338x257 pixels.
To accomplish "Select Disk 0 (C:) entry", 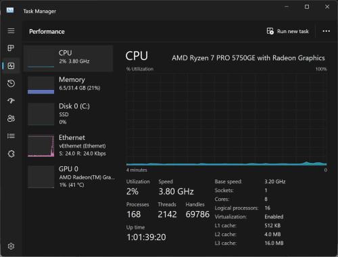I will 68,114.
